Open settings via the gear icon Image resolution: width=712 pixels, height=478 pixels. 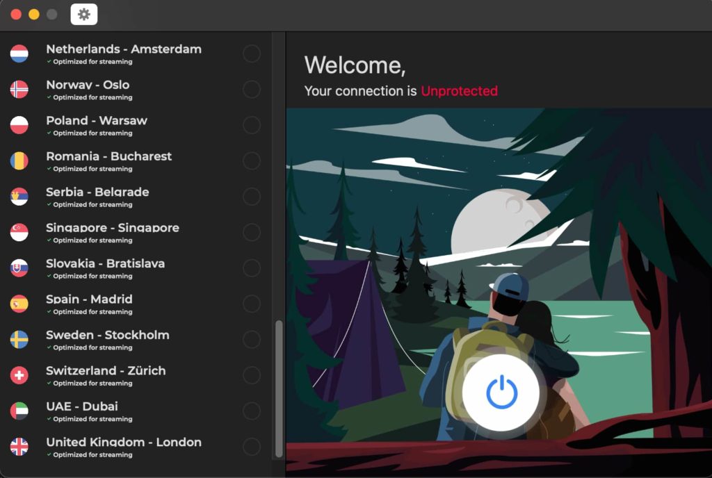84,14
